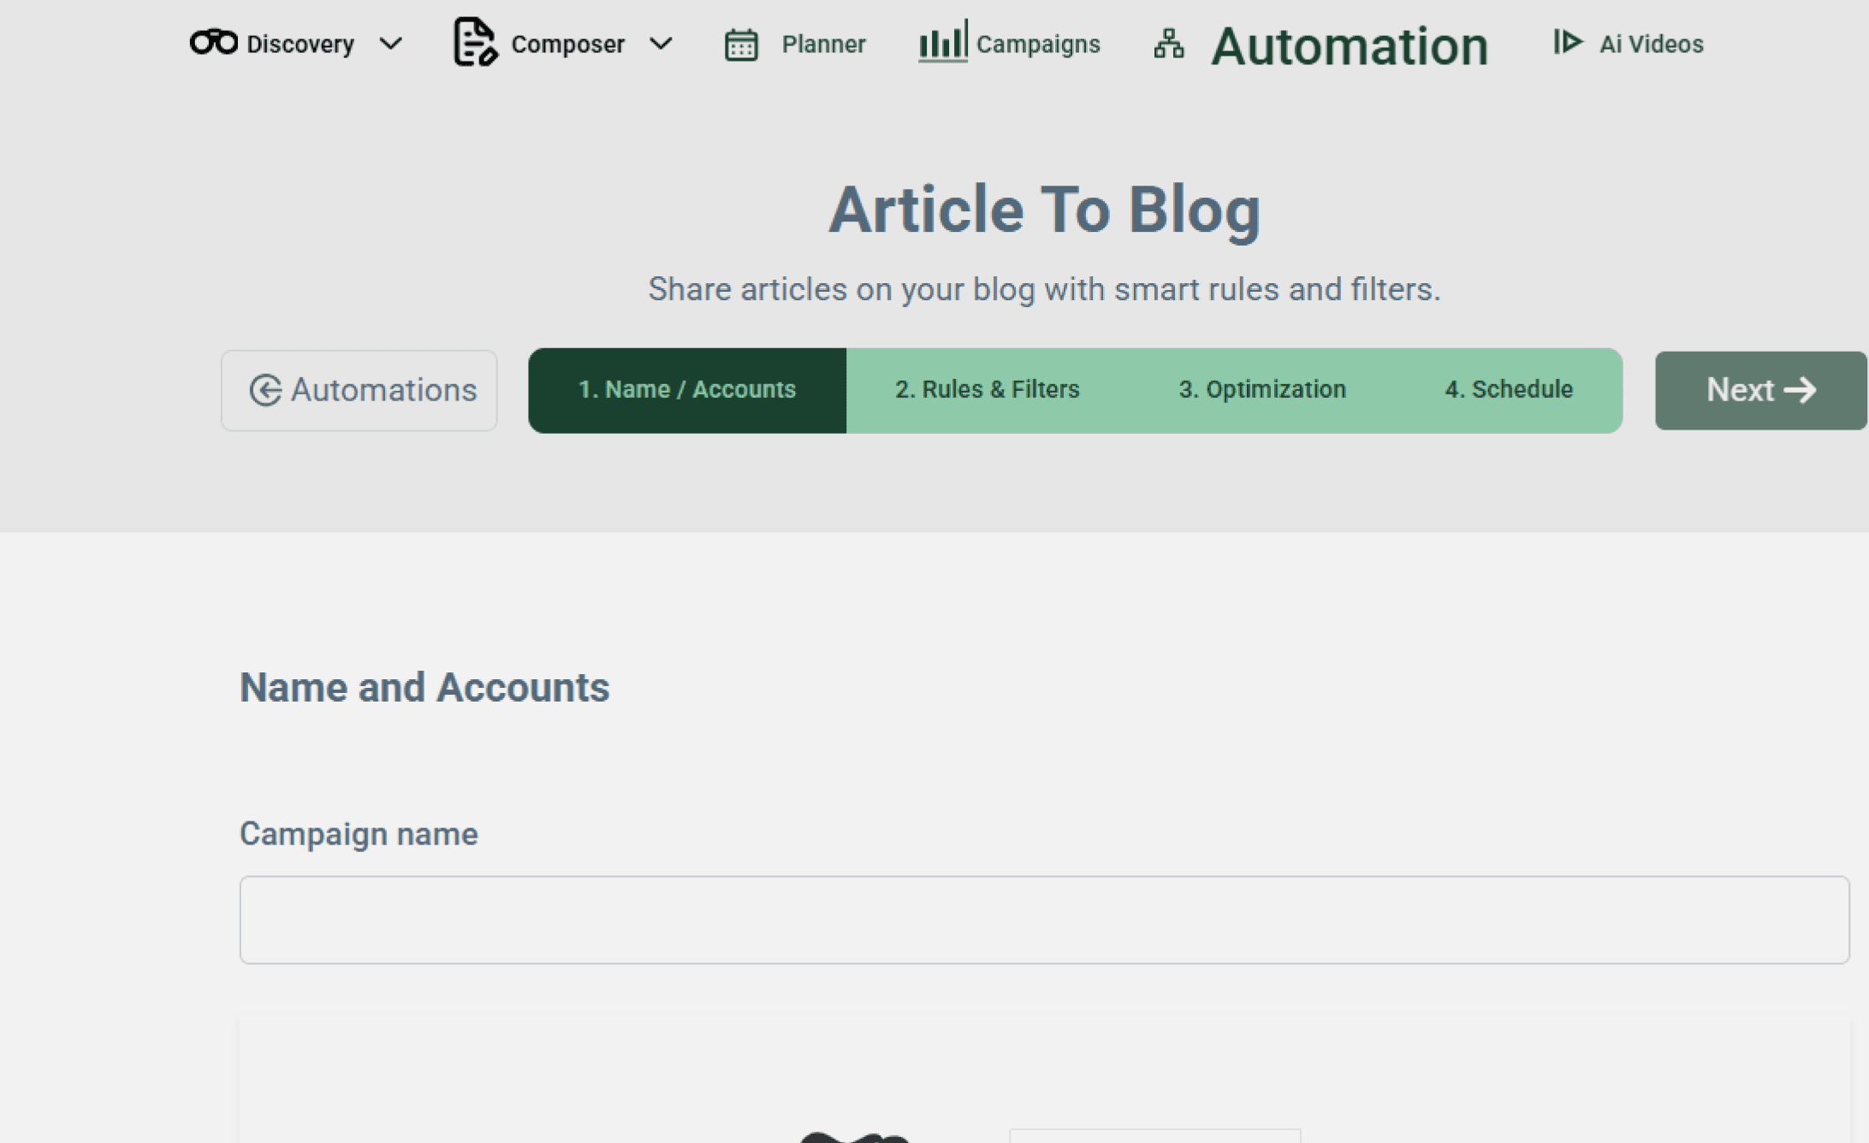Viewport: 1869px width, 1143px height.
Task: Focus the Campaign name input field
Action: (x=1044, y=920)
